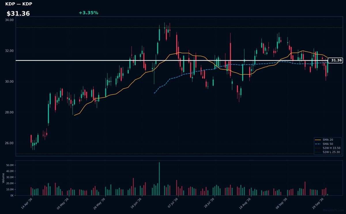Click the 26 May '26 date label
346x214 pixels.
(x=99, y=203)
